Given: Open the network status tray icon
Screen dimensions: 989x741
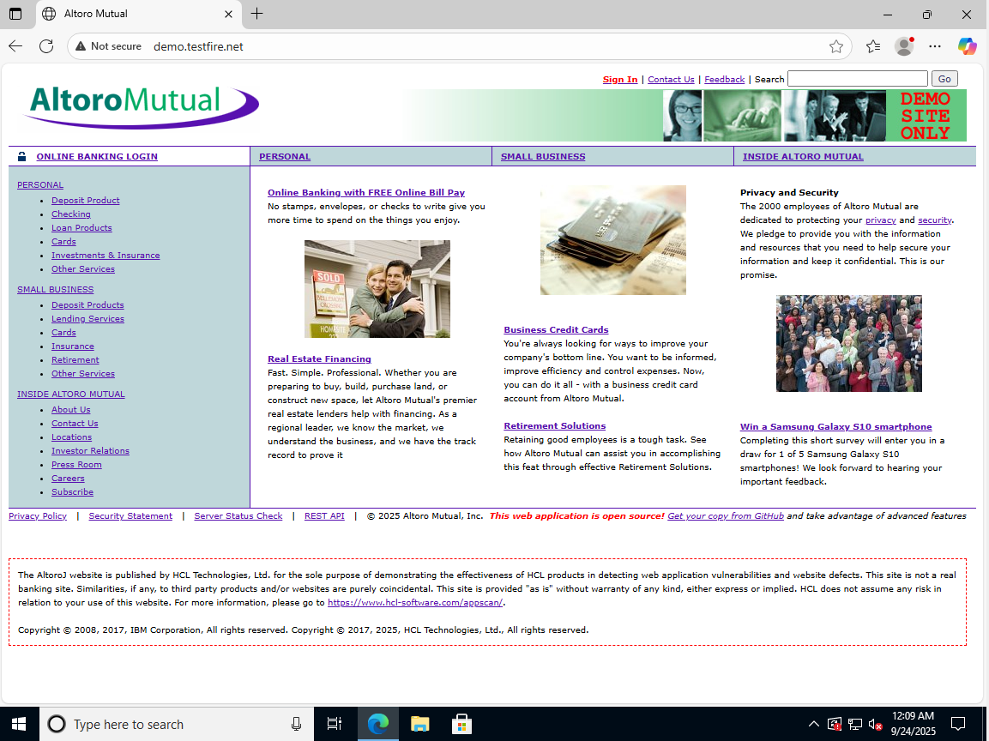Looking at the screenshot, I should pyautogui.click(x=854, y=724).
